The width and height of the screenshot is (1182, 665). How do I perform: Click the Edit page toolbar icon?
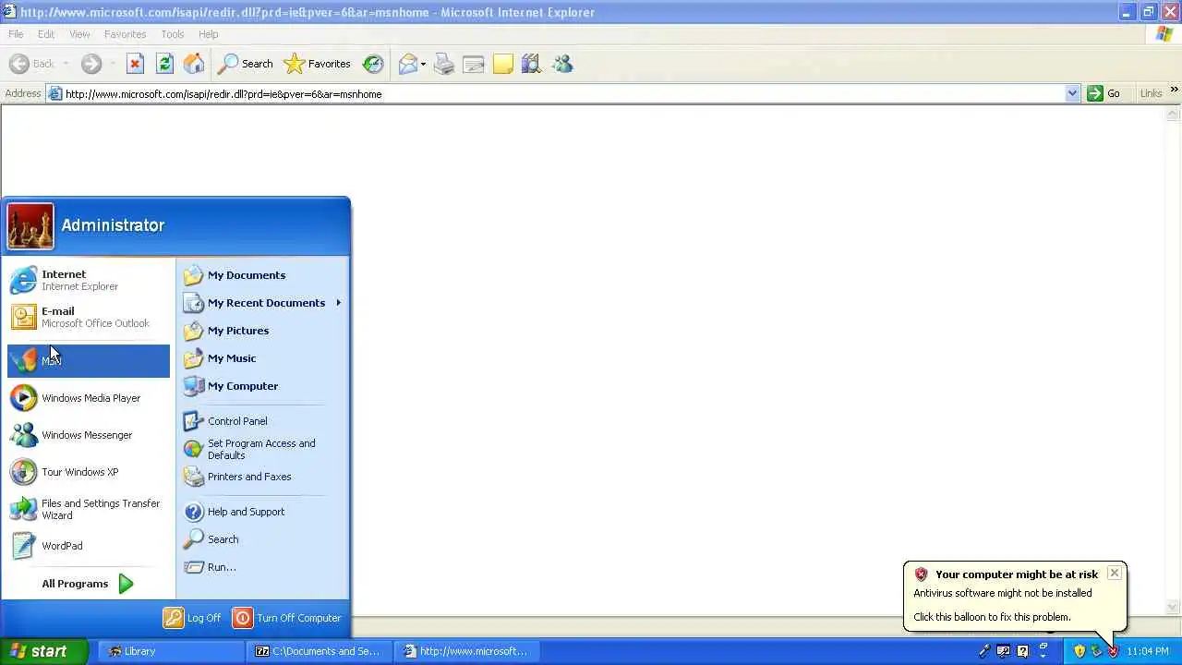[x=474, y=64]
